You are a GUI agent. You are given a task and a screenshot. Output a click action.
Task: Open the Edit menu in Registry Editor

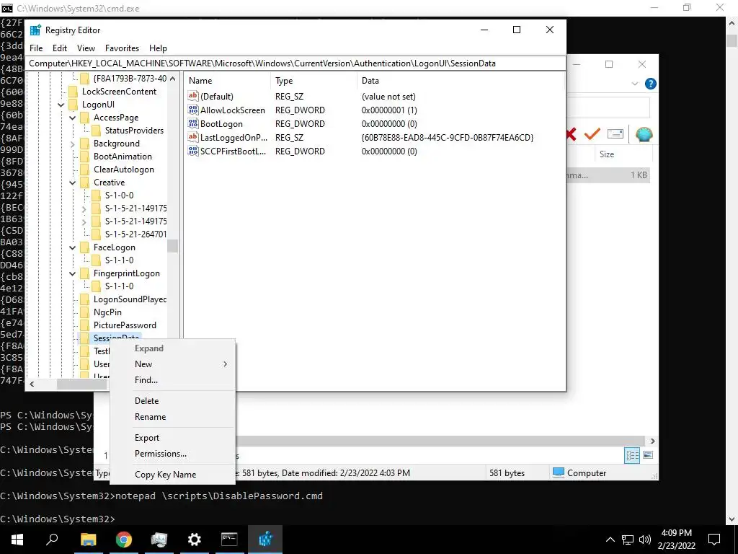(60, 48)
